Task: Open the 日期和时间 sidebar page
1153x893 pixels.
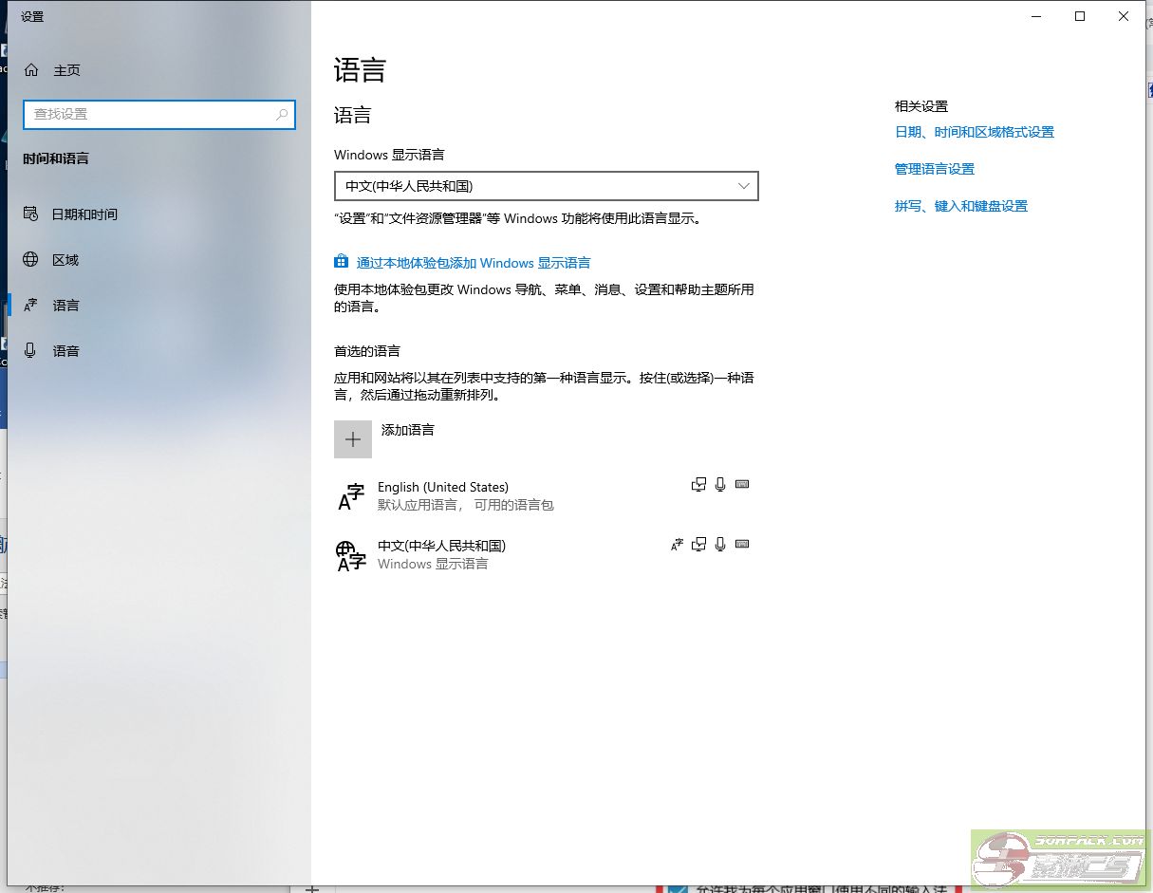Action: [84, 214]
